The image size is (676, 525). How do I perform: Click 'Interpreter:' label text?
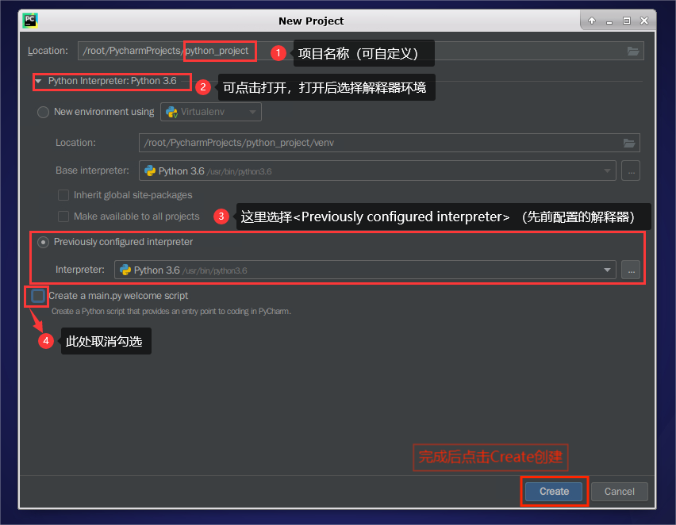pos(80,270)
